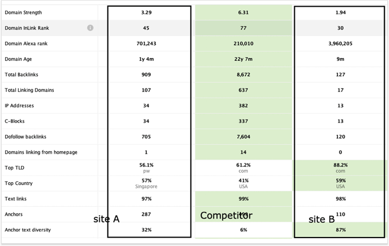Click the Competitor's 7,604 dofollow backlinks value
The height and width of the screenshot is (246, 389).
pos(244,136)
